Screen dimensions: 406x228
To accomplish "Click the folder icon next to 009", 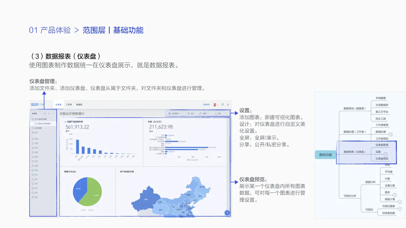I will click(x=33, y=170).
